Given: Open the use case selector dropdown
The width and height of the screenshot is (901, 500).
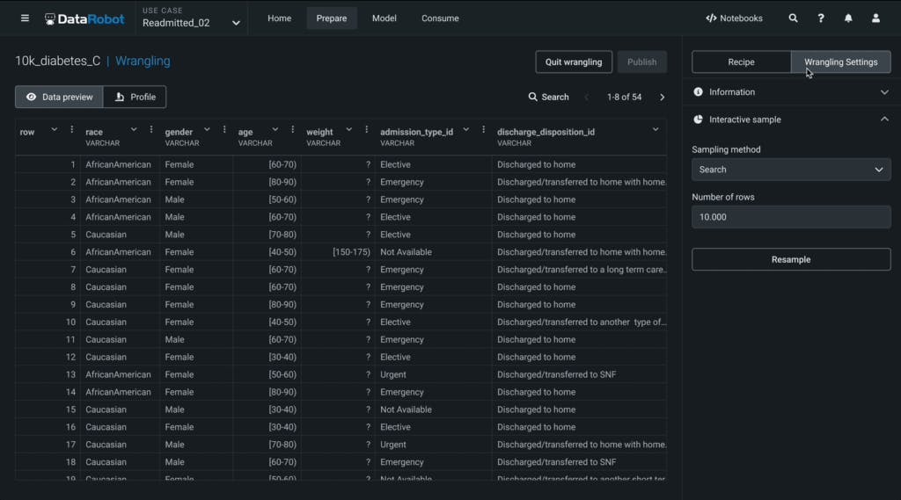Looking at the screenshot, I should (x=236, y=24).
